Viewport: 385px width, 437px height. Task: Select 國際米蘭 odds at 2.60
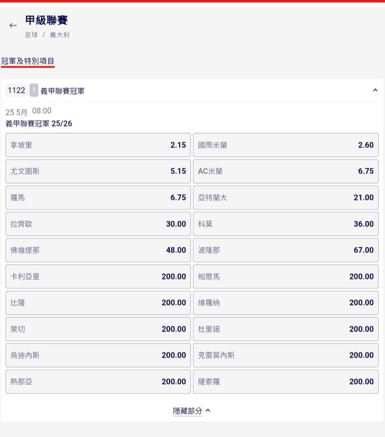pos(286,145)
